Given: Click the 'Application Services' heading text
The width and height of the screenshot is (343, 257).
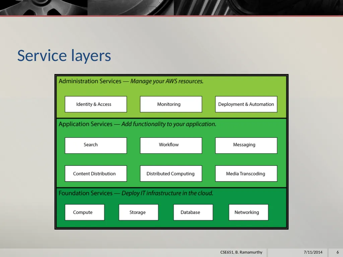Looking at the screenshot, I should 85,124.
